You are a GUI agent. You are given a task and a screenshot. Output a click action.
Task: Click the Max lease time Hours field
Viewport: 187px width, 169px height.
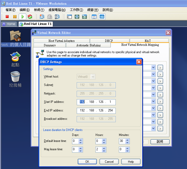coord(99,149)
